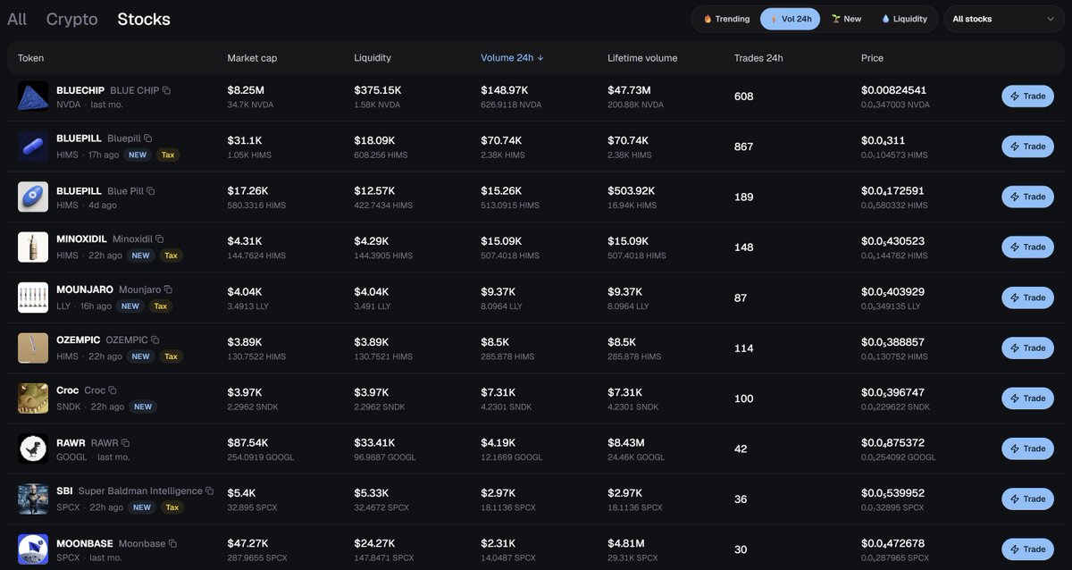Click the $8.25M market cap value

click(246, 90)
